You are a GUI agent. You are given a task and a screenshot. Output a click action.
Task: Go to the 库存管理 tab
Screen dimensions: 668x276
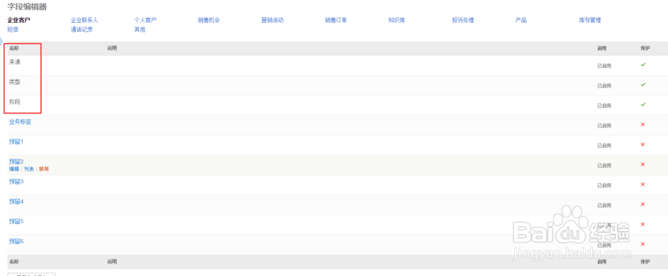pos(590,20)
